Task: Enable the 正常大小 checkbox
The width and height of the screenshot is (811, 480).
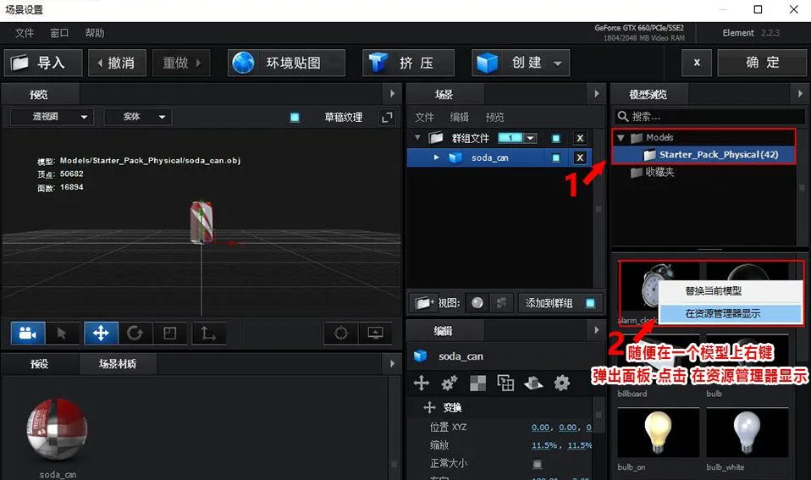Action: click(537, 464)
